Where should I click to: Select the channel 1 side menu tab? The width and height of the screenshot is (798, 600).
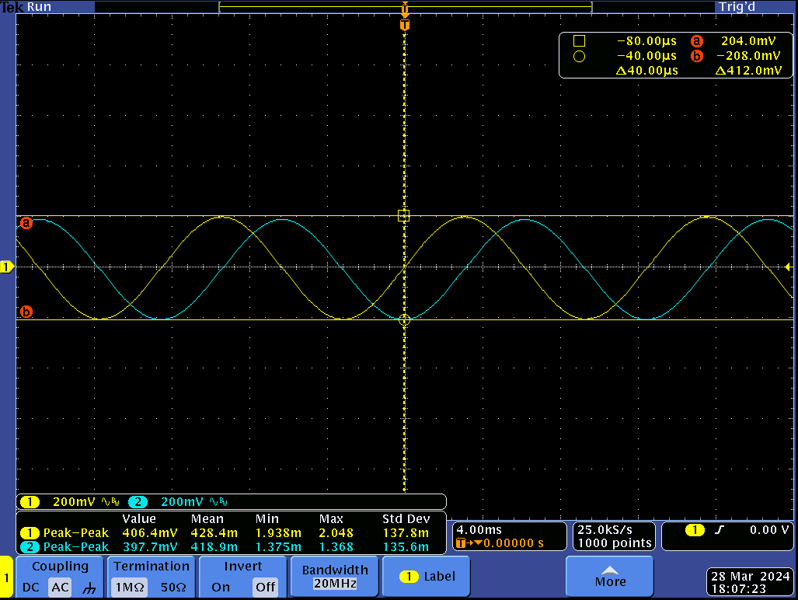tap(7, 577)
